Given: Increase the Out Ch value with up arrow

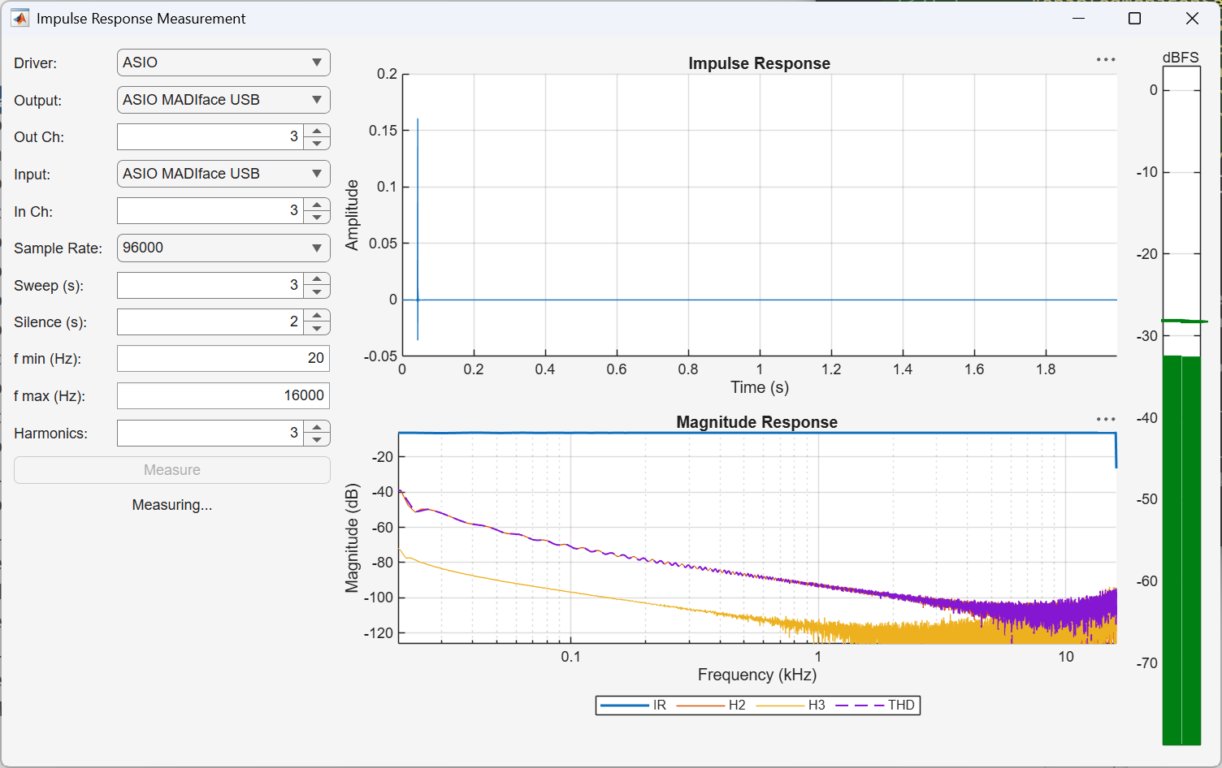Looking at the screenshot, I should click(x=317, y=130).
